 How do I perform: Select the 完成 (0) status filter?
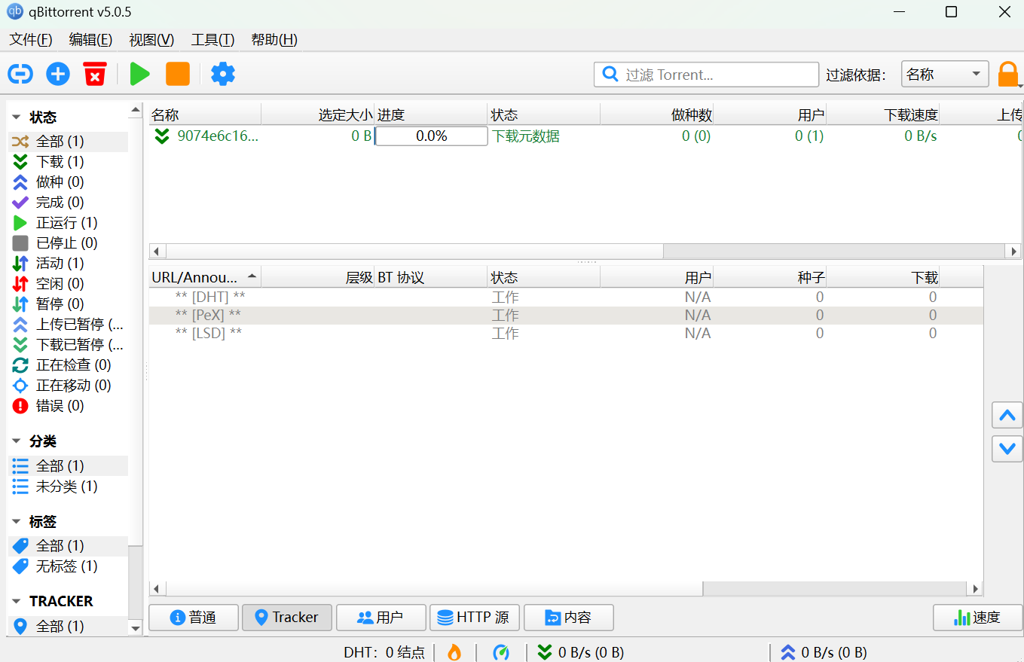tap(68, 203)
